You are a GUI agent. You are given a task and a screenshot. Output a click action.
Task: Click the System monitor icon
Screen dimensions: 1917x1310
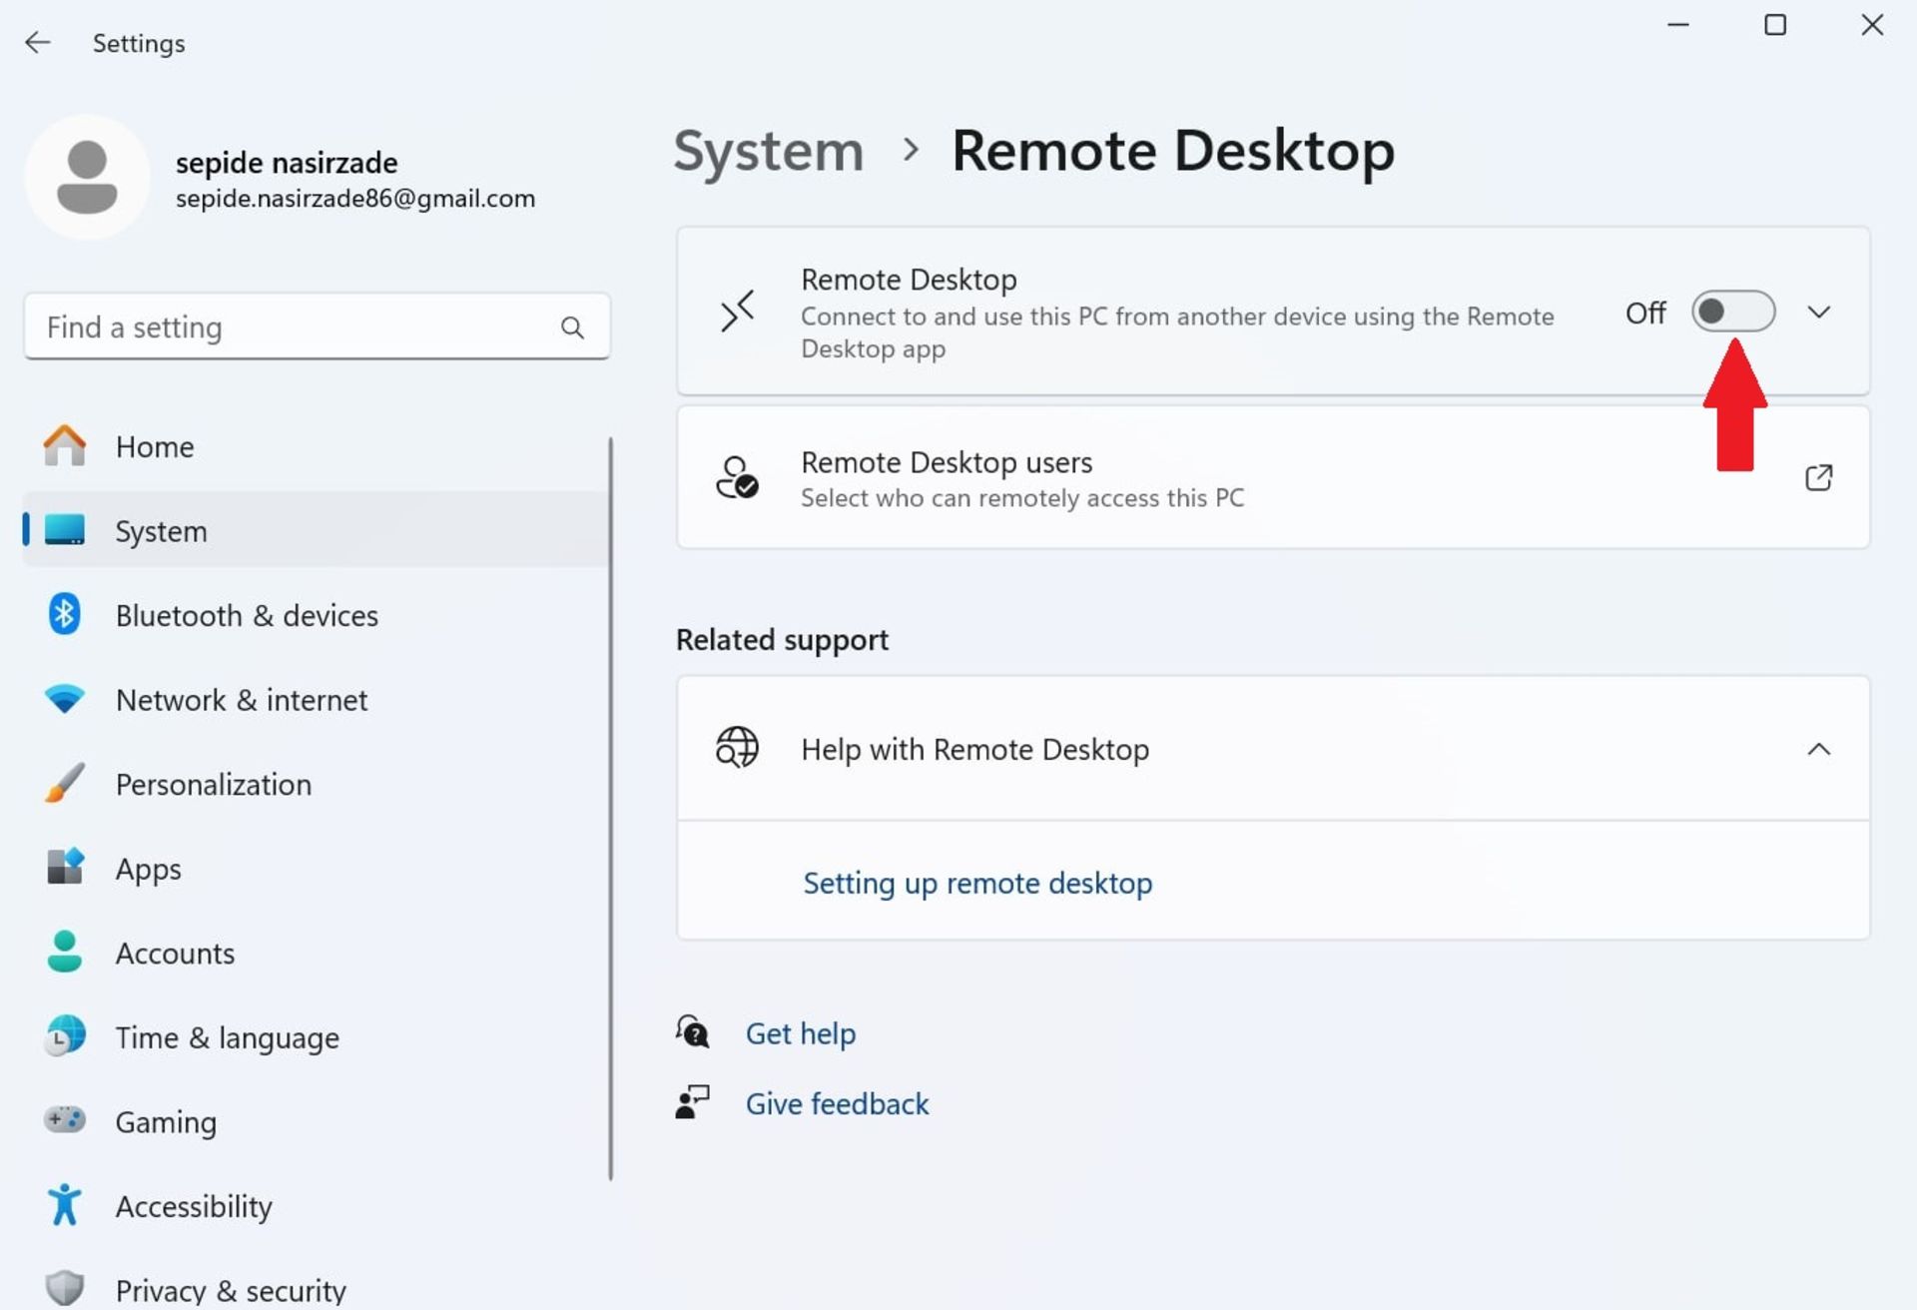[x=64, y=530]
